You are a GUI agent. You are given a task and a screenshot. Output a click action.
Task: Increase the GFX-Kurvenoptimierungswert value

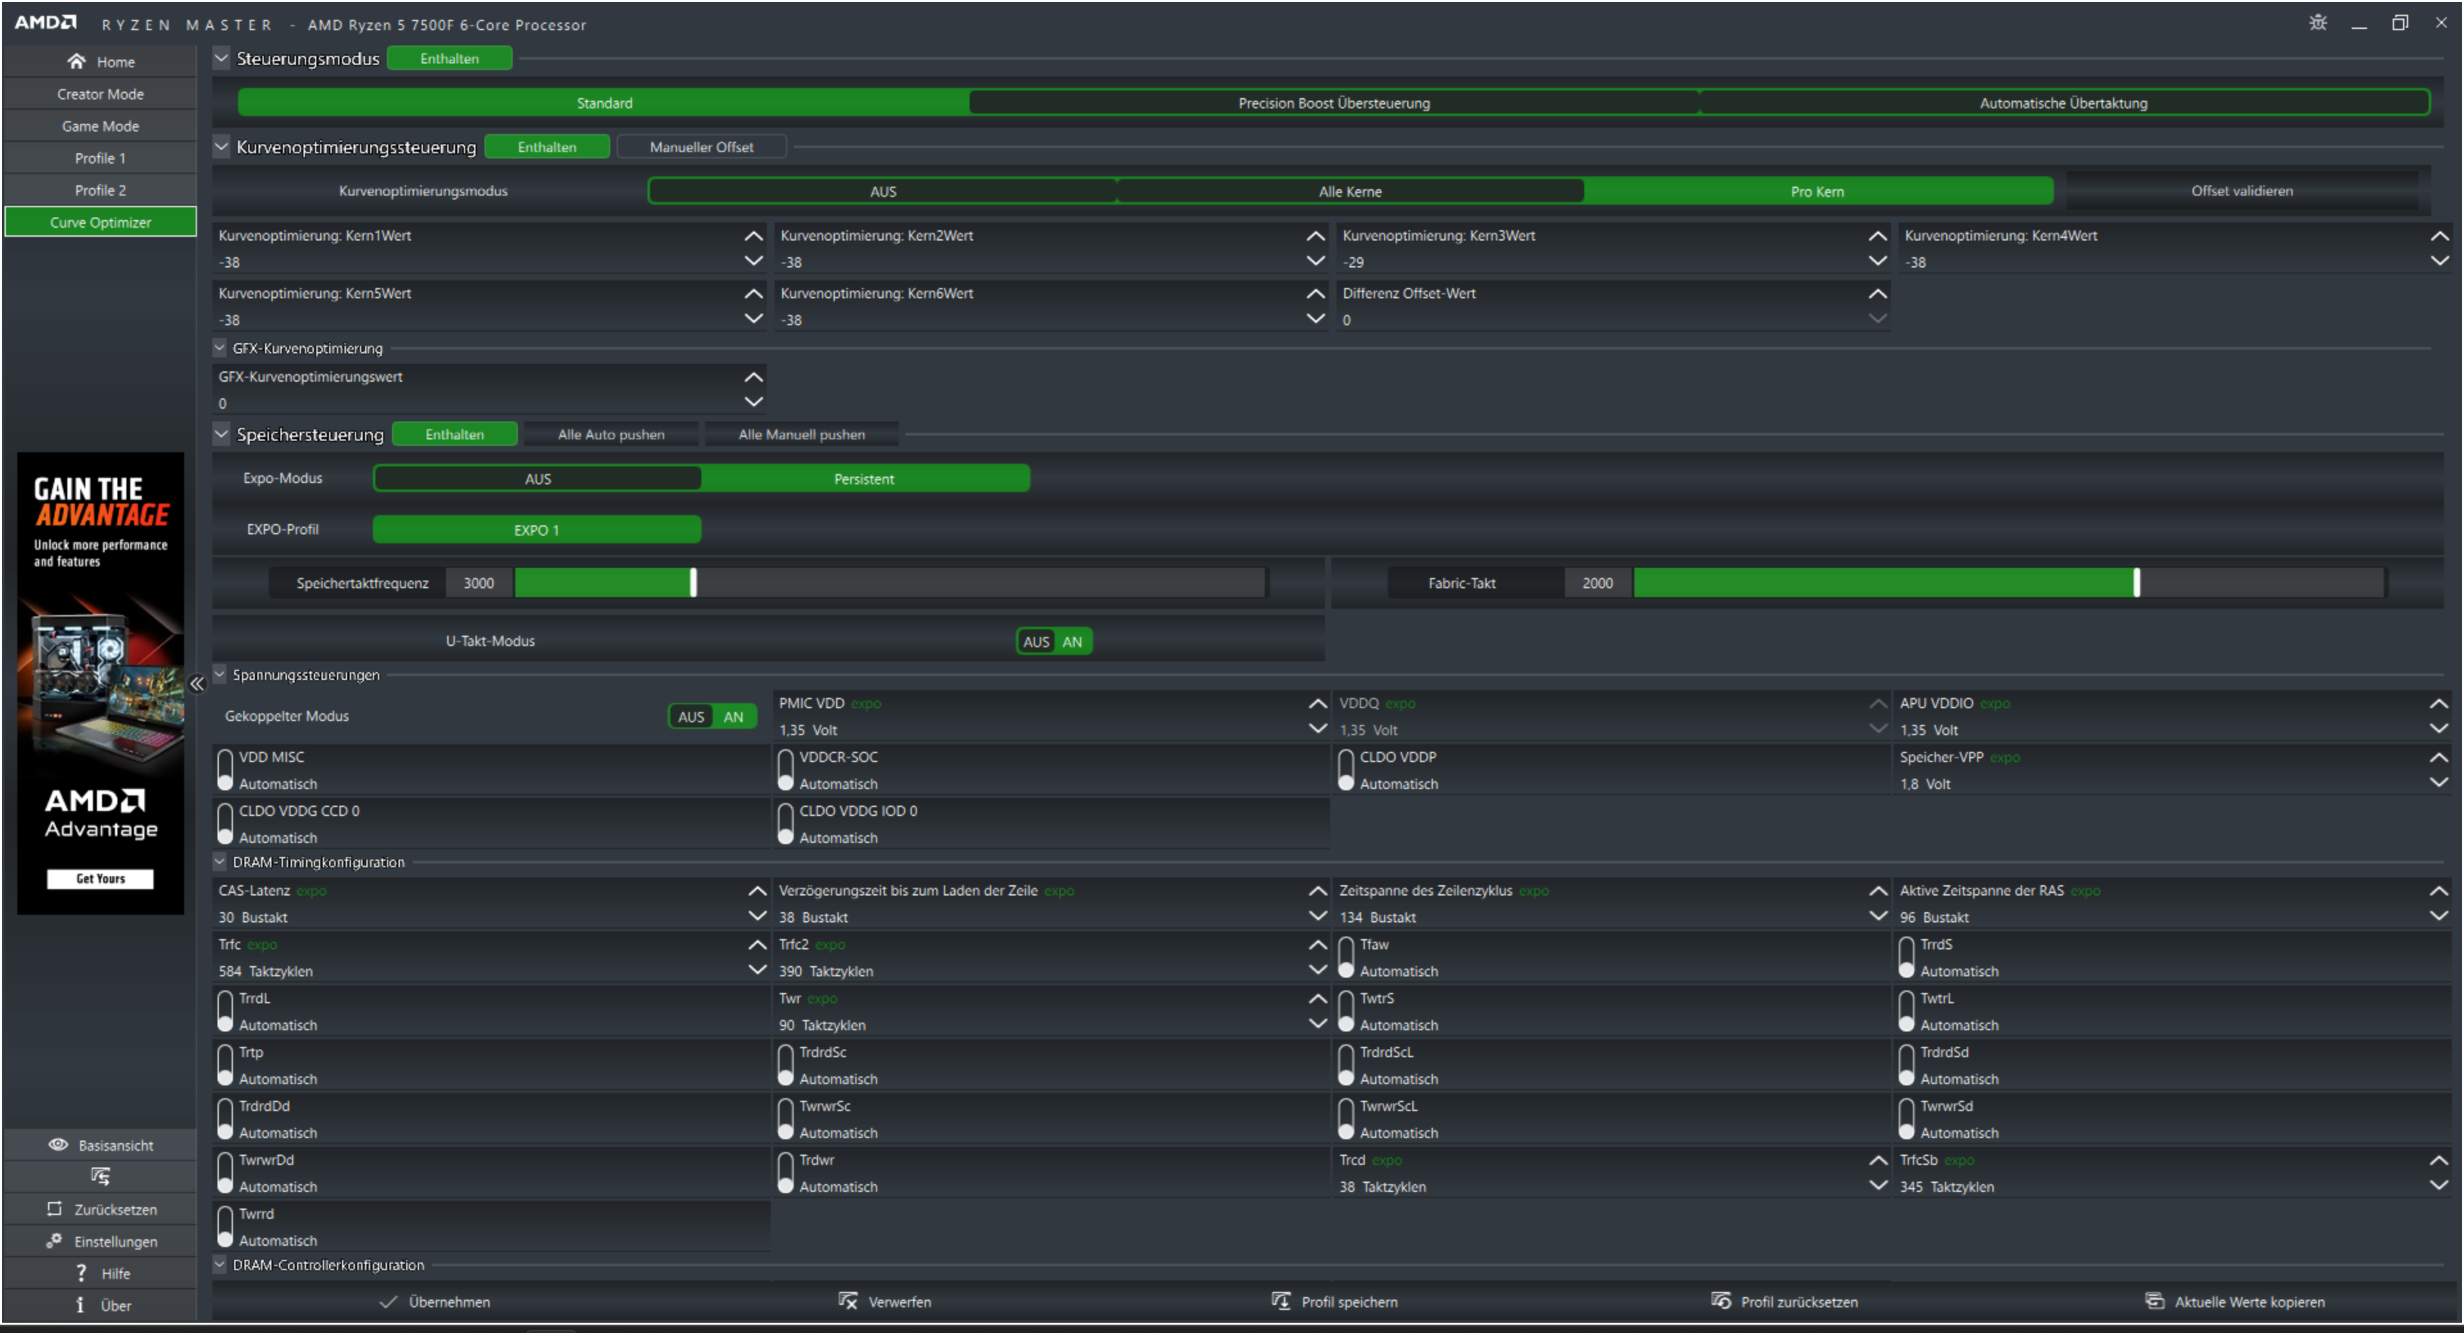click(754, 377)
